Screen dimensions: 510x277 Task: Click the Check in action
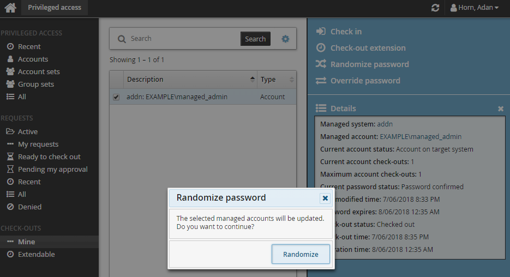pyautogui.click(x=345, y=32)
